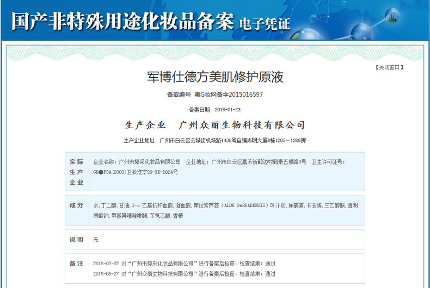Click the ingredient line starting with 水, 丁二醇
The image size is (430, 288).
(x=225, y=205)
